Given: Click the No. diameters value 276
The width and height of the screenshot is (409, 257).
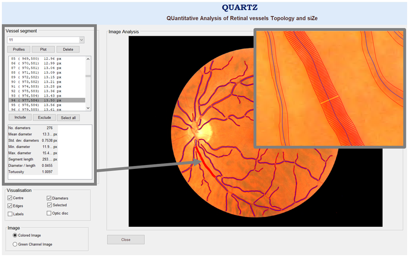Looking at the screenshot, I should pyautogui.click(x=50, y=128).
